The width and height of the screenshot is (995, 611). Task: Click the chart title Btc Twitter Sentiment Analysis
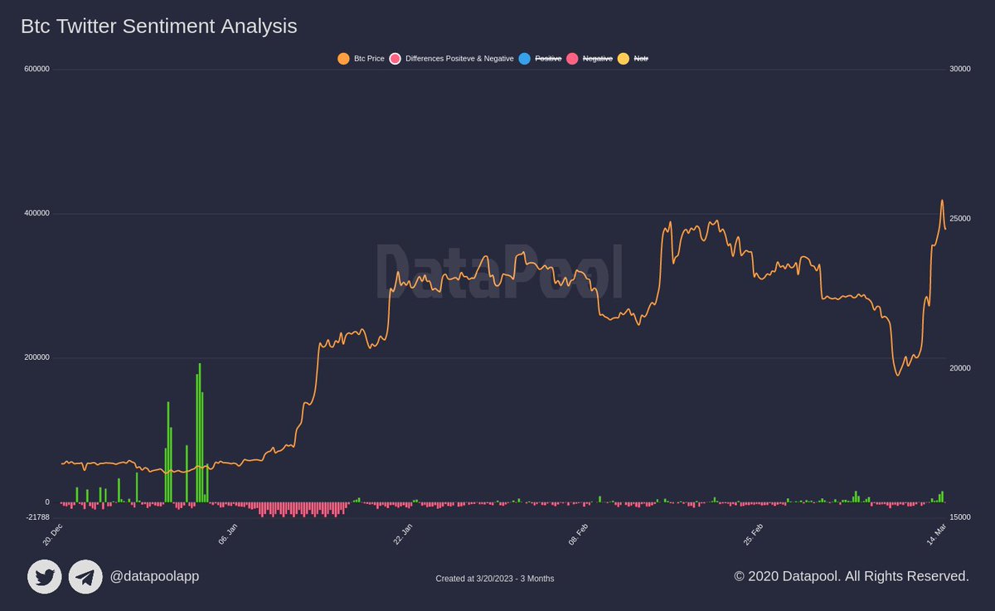coord(158,27)
